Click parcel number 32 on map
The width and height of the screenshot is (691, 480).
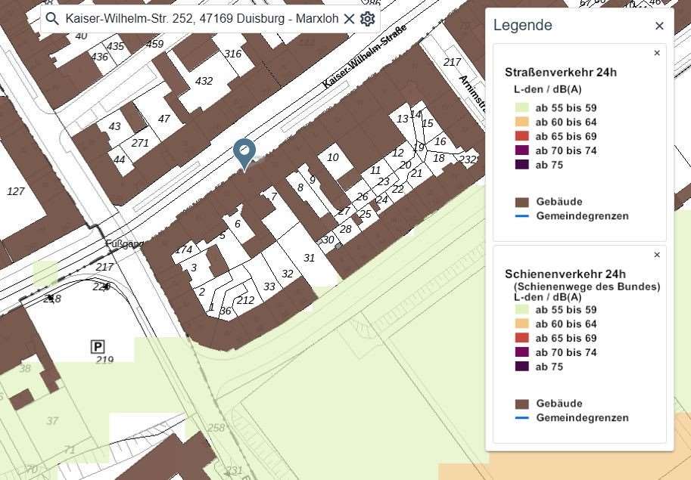288,274
